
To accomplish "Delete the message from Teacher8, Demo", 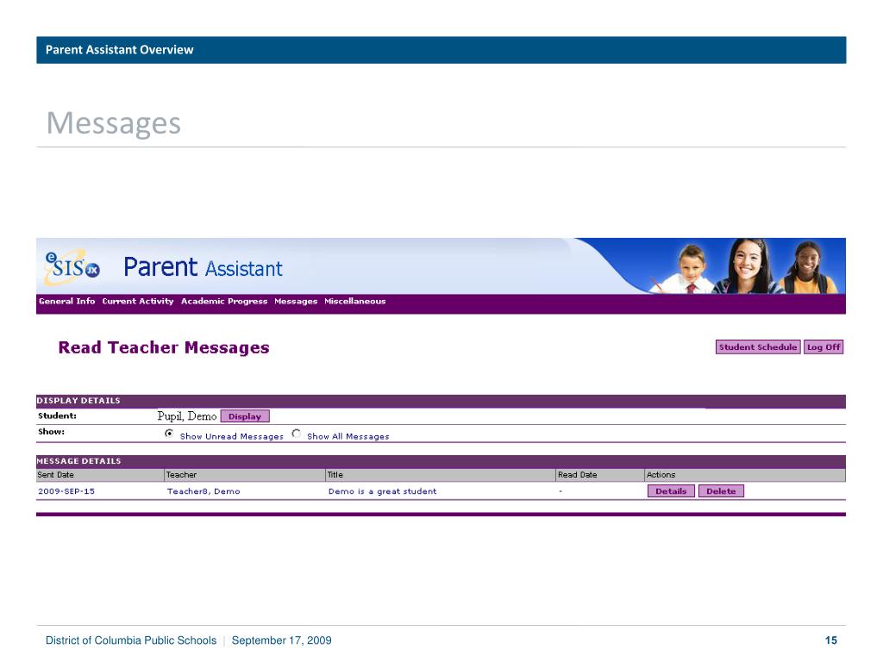I will point(721,491).
